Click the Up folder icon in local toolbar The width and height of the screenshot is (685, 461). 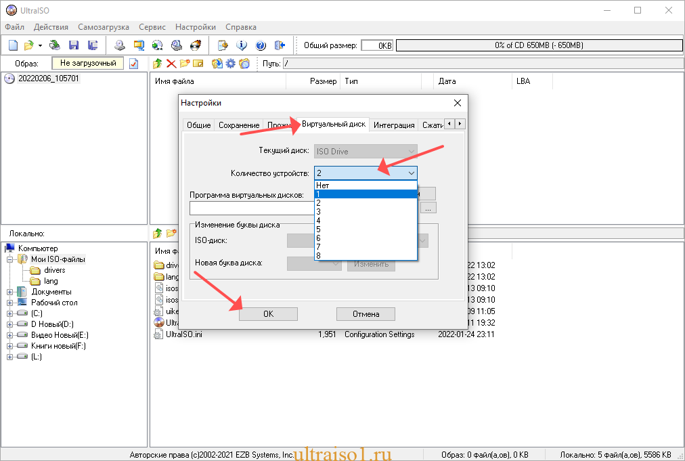tap(157, 234)
